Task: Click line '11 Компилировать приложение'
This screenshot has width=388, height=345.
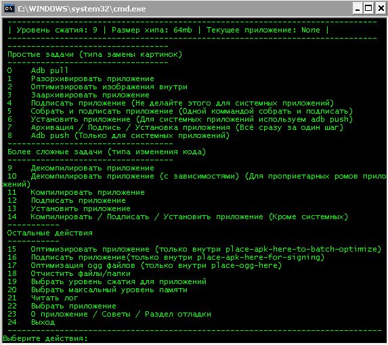Action: point(76,192)
